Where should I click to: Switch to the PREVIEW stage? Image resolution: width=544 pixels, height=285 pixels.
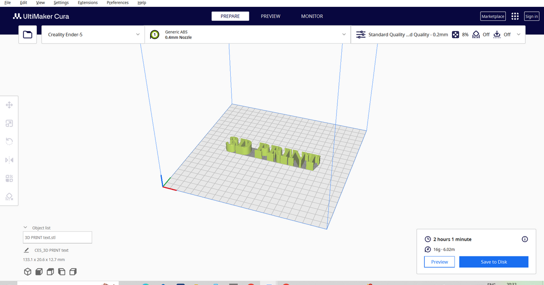pos(271,16)
